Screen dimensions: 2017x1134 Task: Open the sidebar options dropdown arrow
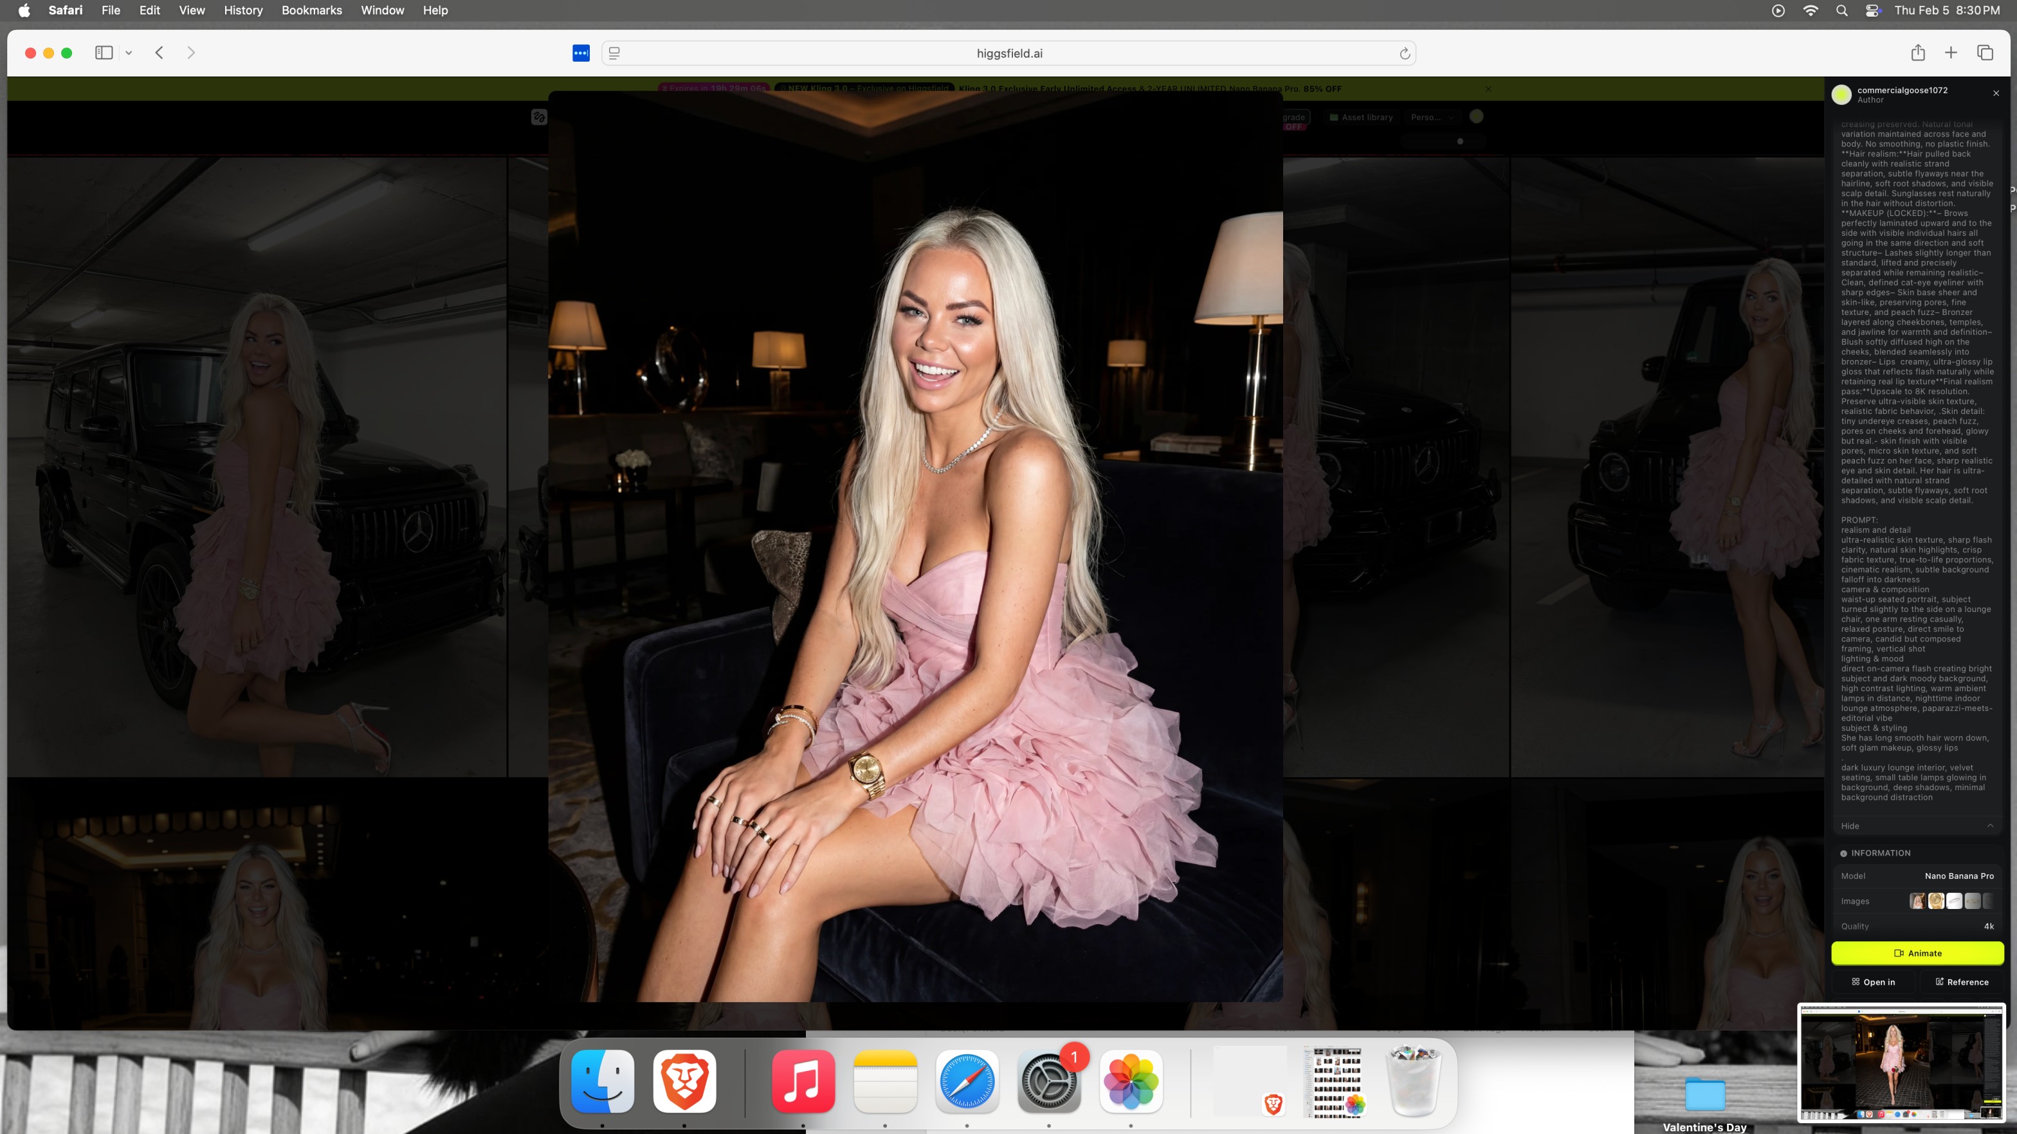click(x=129, y=53)
